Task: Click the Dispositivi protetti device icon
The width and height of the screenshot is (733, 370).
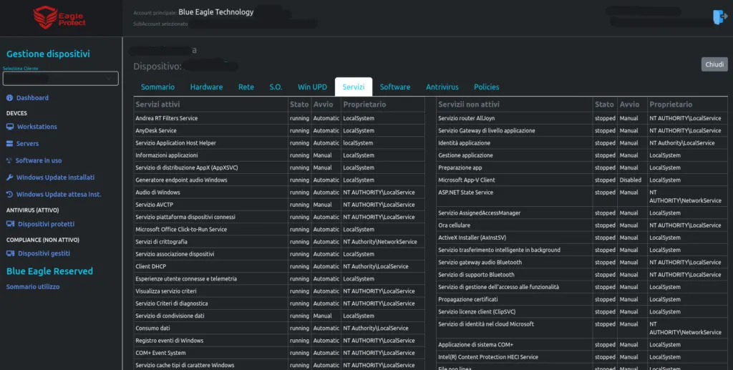Action: click(10, 224)
